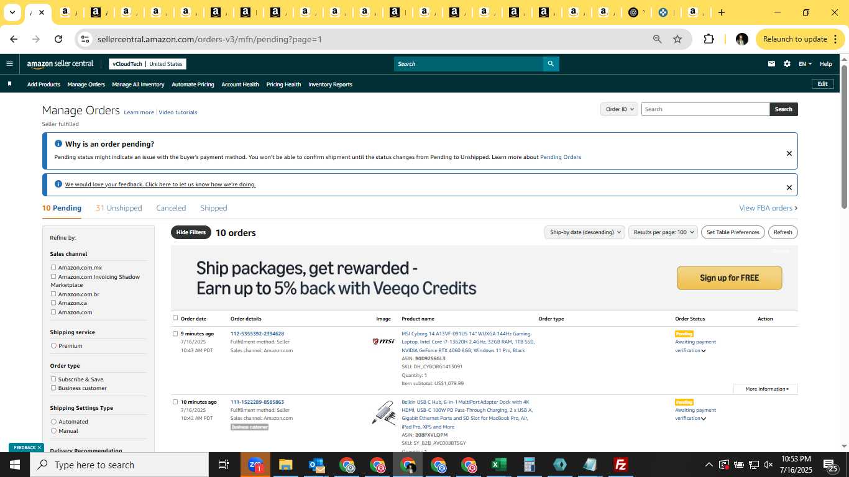Click the bookmark flag icon in navigation bar
This screenshot has height=477, width=849.
click(x=9, y=84)
